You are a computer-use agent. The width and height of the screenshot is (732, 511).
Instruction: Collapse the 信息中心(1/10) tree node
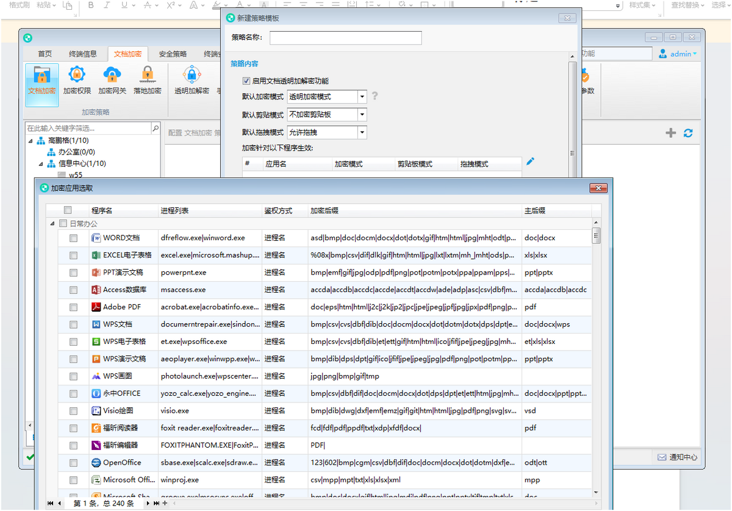(41, 163)
